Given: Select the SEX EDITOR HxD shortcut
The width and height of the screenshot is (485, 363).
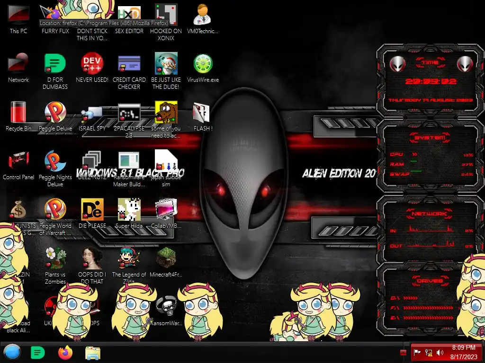Looking at the screenshot, I should 129,19.
